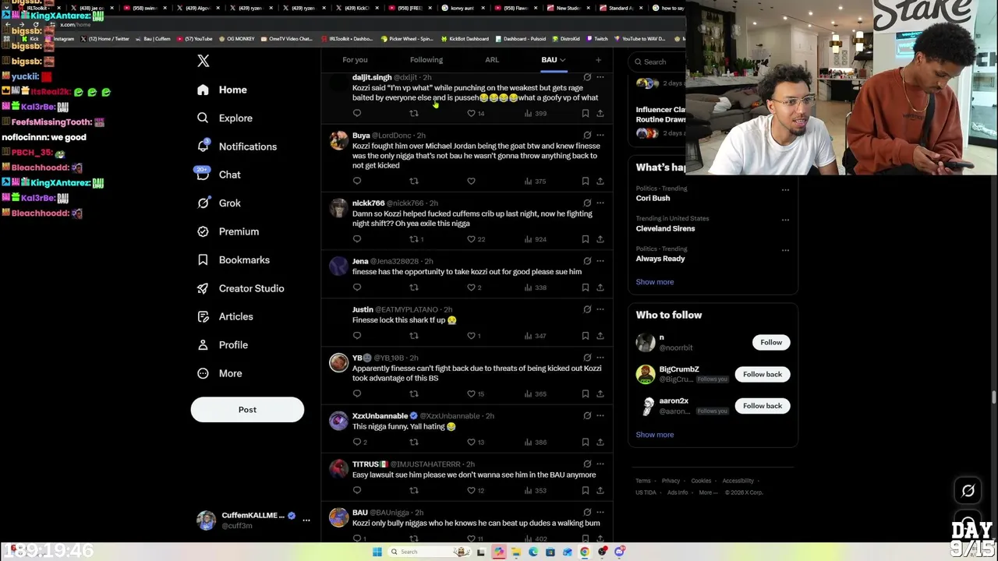View analytics of the Justin tweet
The width and height of the screenshot is (998, 561).
pos(535,336)
